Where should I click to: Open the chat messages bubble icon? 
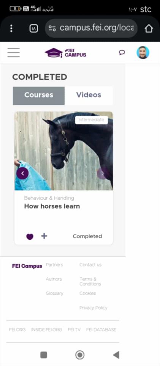(x=122, y=53)
